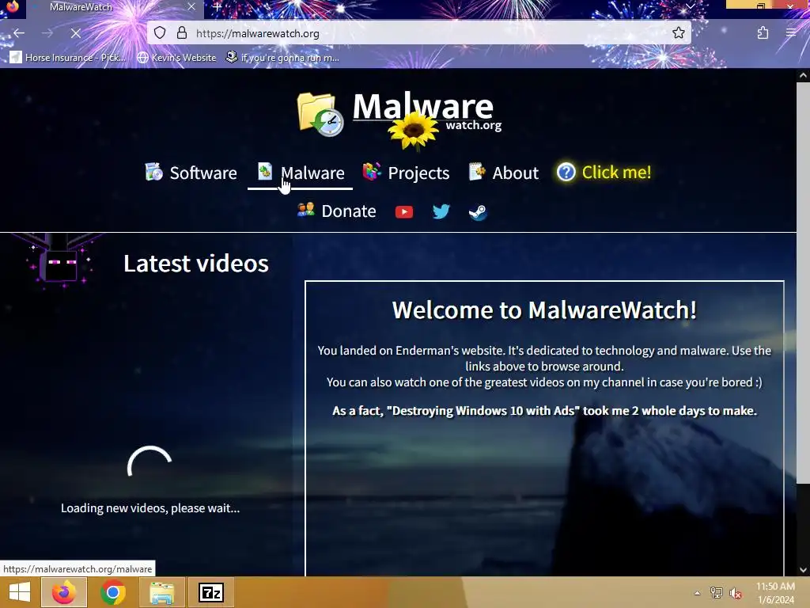This screenshot has width=810, height=608.
Task: Open the taskbar clock and date
Action: [775, 593]
